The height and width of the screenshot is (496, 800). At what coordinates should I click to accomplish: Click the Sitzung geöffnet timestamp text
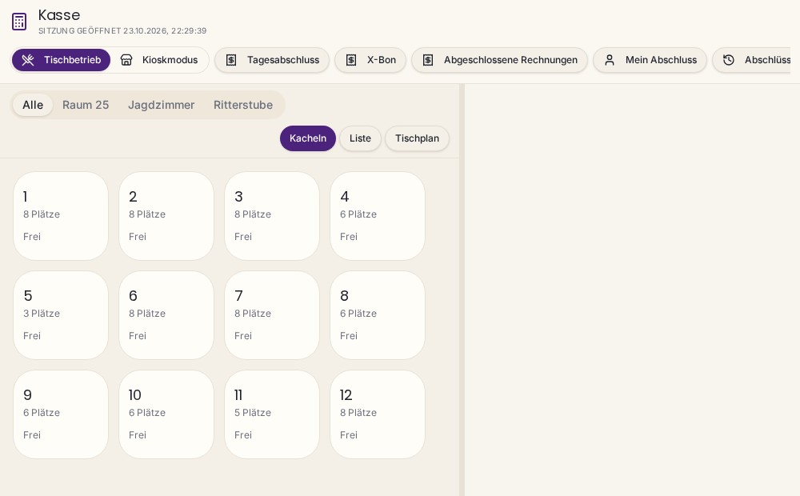(122, 30)
